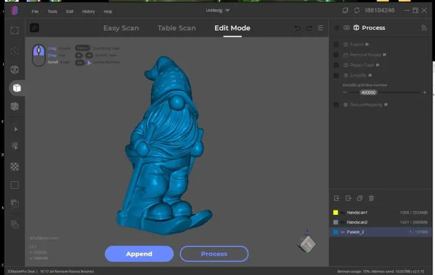Enable the Remove Noises checkbox
Viewport: 435px width, 275px height.
click(x=336, y=55)
